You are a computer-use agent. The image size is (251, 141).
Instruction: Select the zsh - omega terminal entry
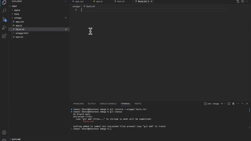[211, 104]
